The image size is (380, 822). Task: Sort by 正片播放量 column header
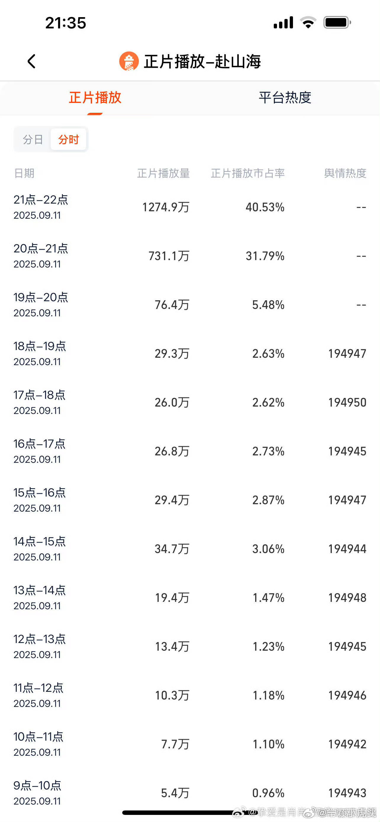pos(163,173)
